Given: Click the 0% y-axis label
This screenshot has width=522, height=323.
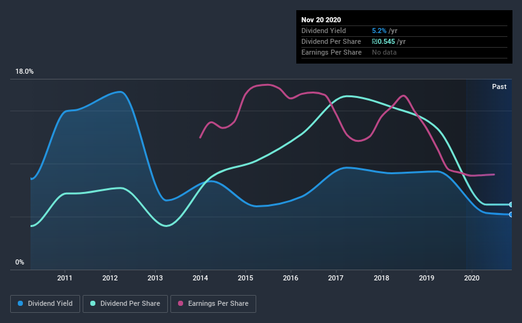Looking at the screenshot, I should [x=20, y=263].
